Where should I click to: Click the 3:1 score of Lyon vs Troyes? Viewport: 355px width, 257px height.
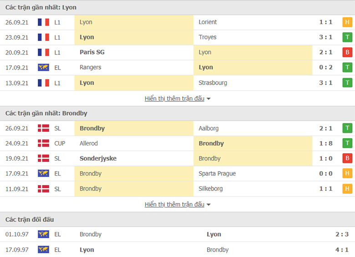tap(326, 37)
